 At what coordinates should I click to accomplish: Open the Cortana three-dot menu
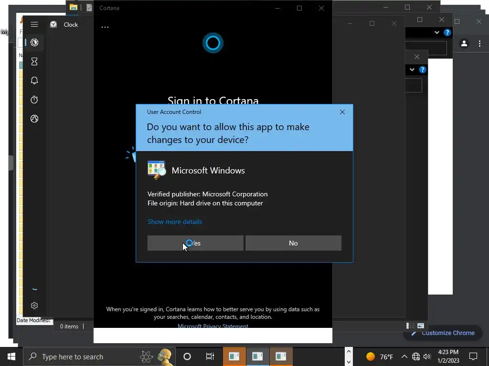(105, 27)
